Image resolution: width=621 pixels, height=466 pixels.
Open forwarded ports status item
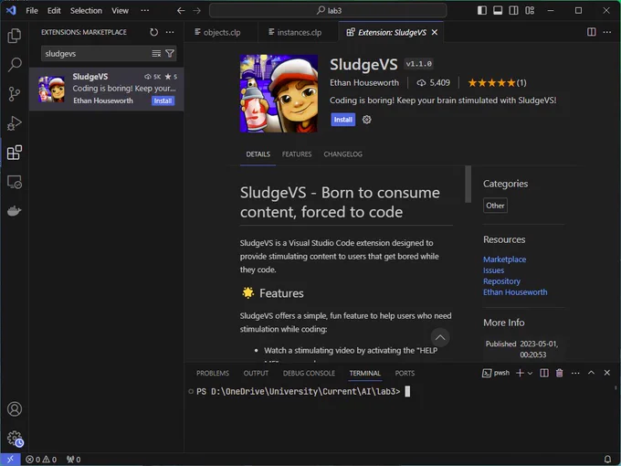(x=74, y=460)
